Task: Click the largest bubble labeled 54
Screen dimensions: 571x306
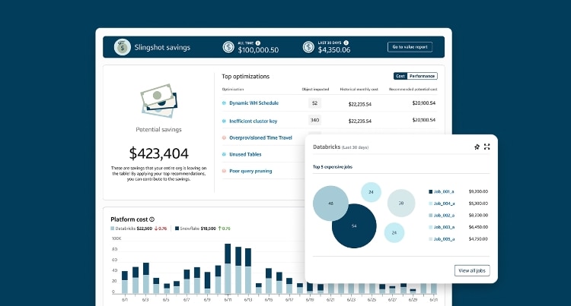Action: pyautogui.click(x=354, y=226)
